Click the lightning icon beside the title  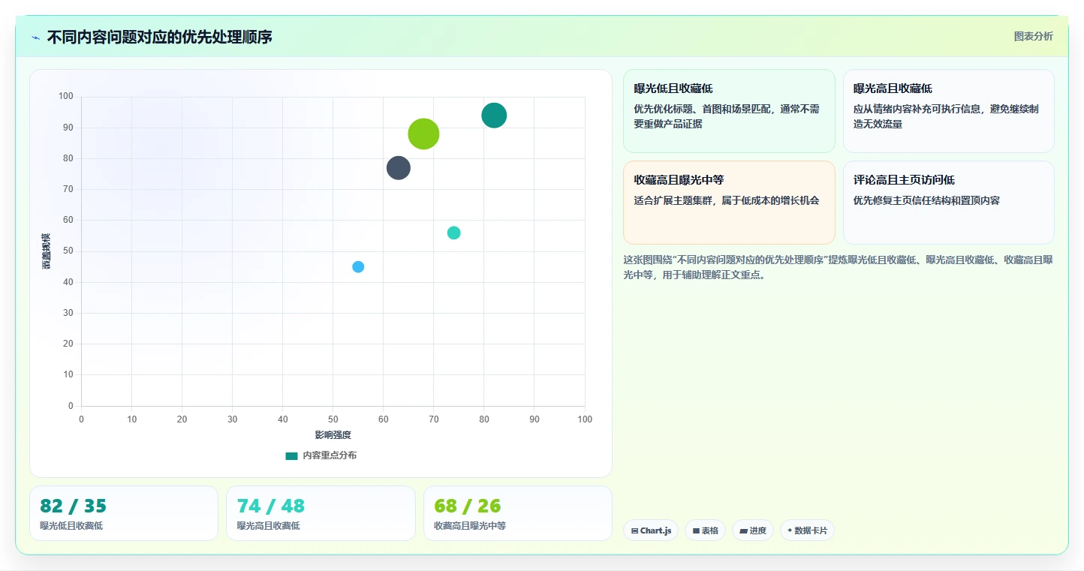pyautogui.click(x=35, y=38)
